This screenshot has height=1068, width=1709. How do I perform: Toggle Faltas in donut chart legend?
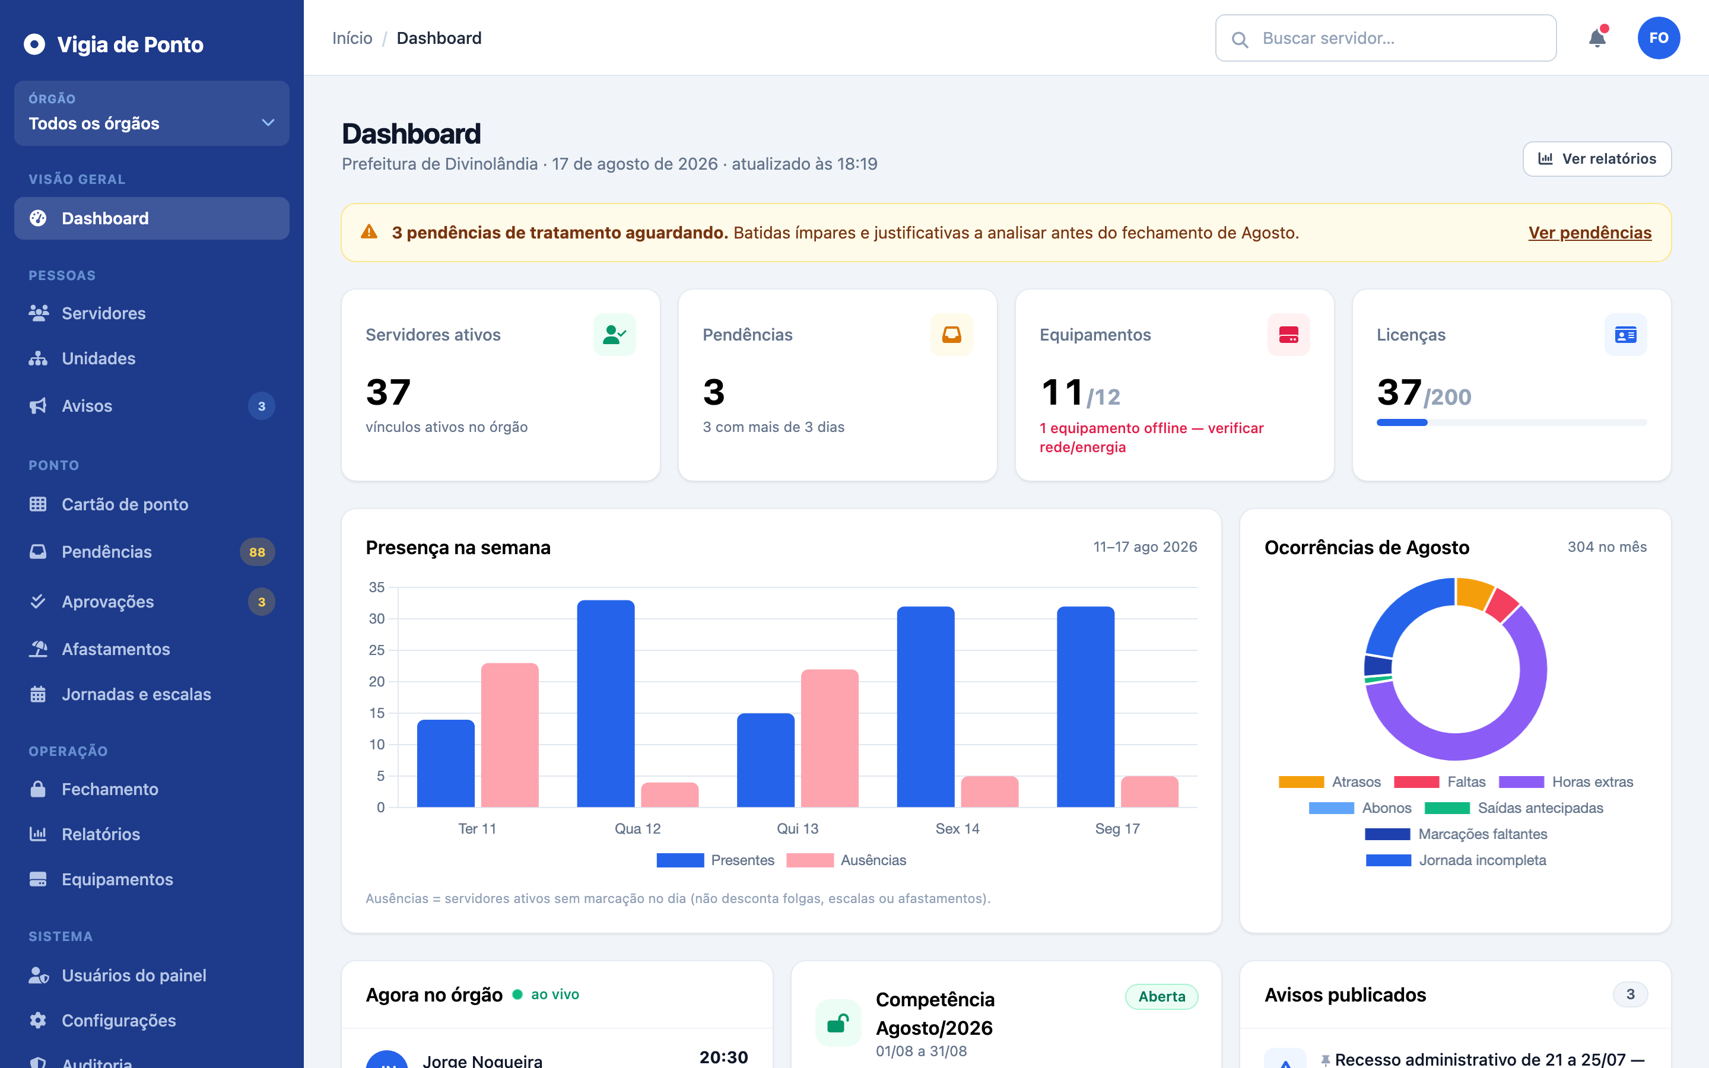click(x=1439, y=781)
